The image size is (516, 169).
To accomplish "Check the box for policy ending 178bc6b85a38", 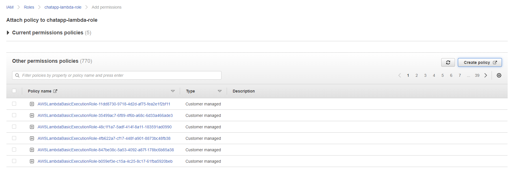I will [x=14, y=150].
